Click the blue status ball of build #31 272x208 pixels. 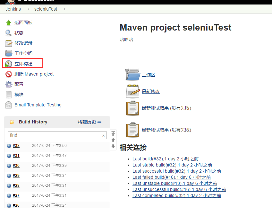tap(9, 156)
